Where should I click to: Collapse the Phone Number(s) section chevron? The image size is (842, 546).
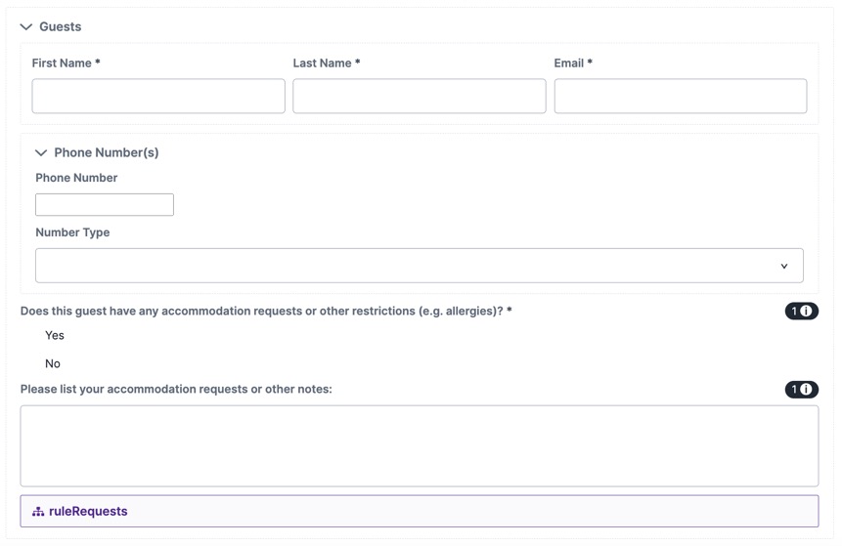(41, 152)
